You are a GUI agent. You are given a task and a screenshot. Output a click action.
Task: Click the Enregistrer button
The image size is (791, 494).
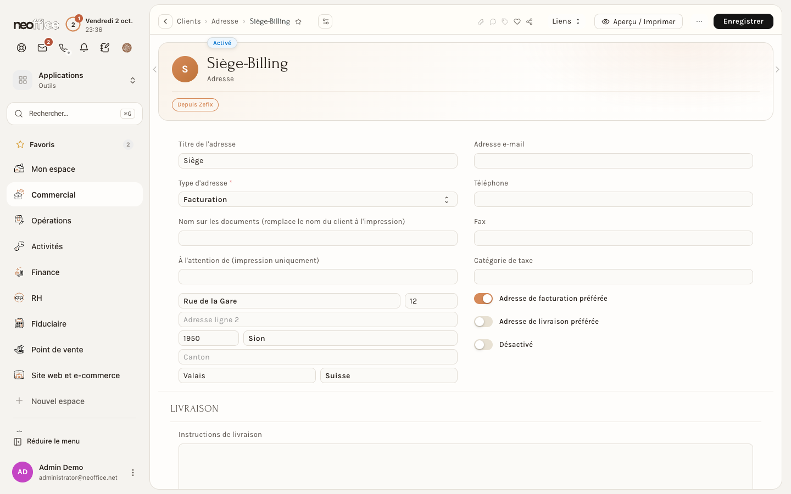click(x=743, y=21)
